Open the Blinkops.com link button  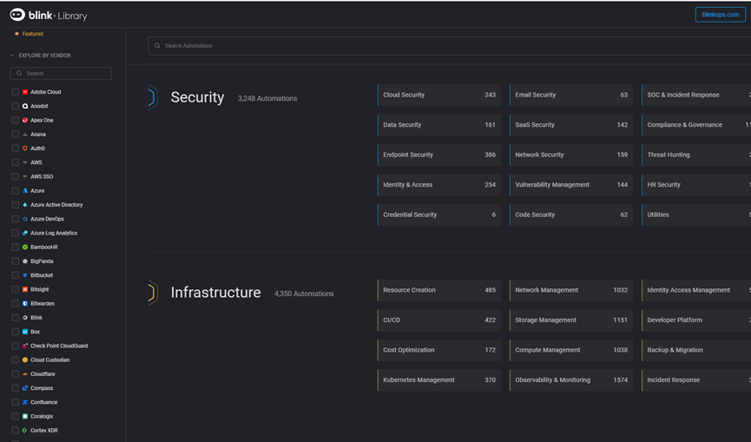720,15
